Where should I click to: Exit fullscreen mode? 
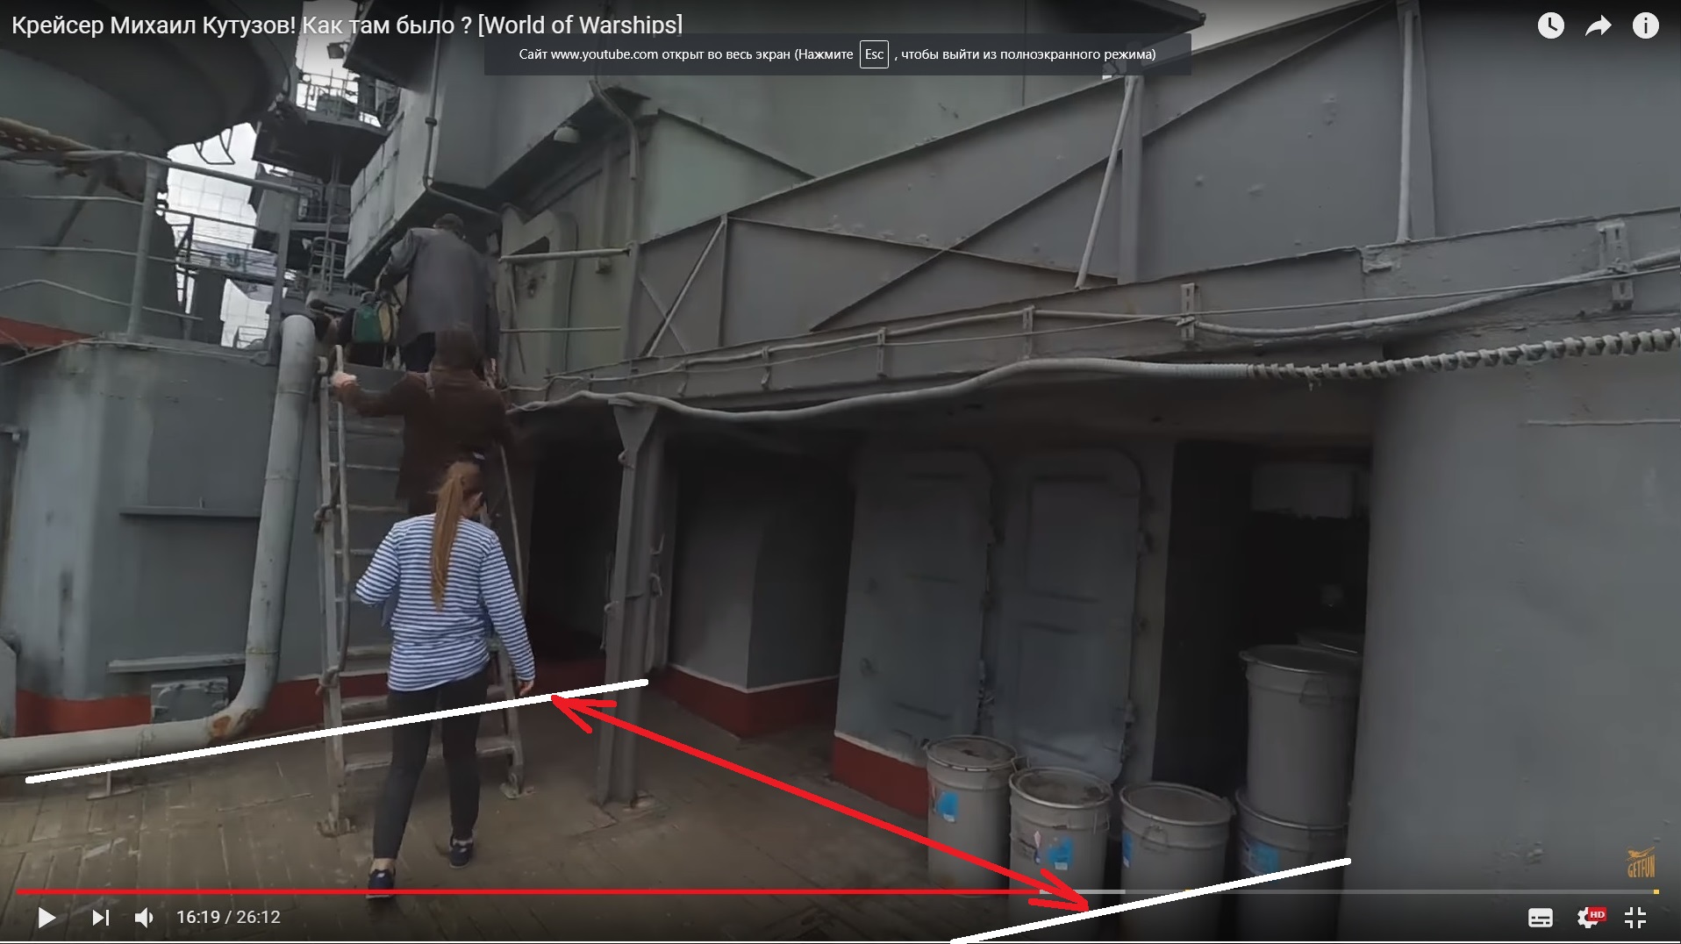tap(1635, 918)
